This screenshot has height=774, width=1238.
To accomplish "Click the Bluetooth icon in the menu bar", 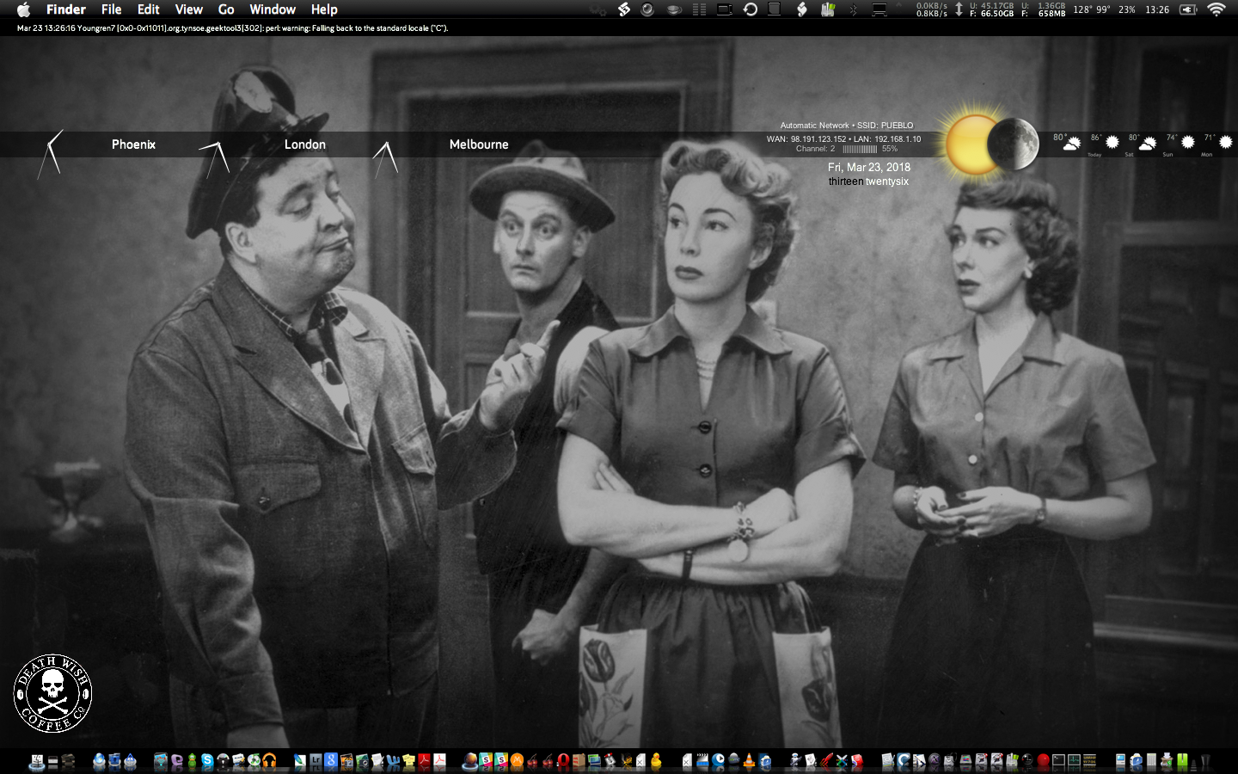I will [x=853, y=9].
